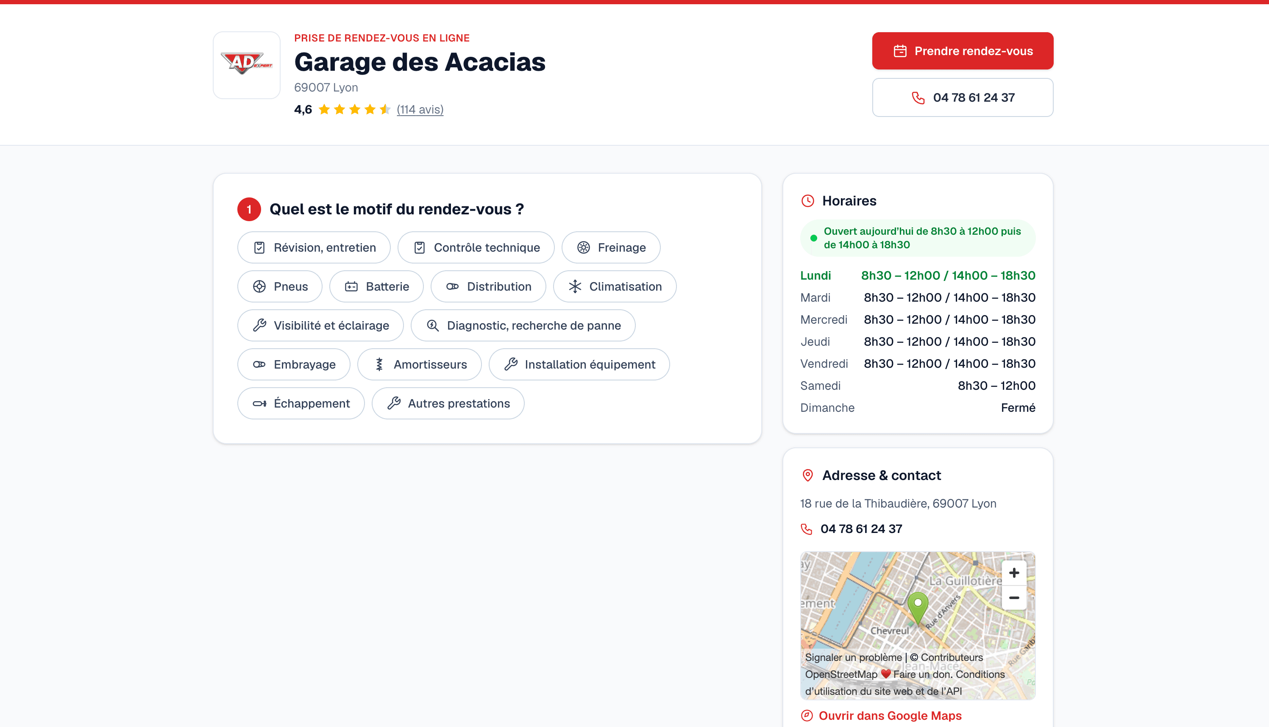
Task: Zoom out the map with minus button
Action: [1014, 598]
